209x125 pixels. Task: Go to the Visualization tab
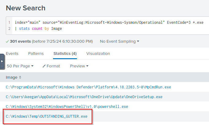[x=98, y=53]
